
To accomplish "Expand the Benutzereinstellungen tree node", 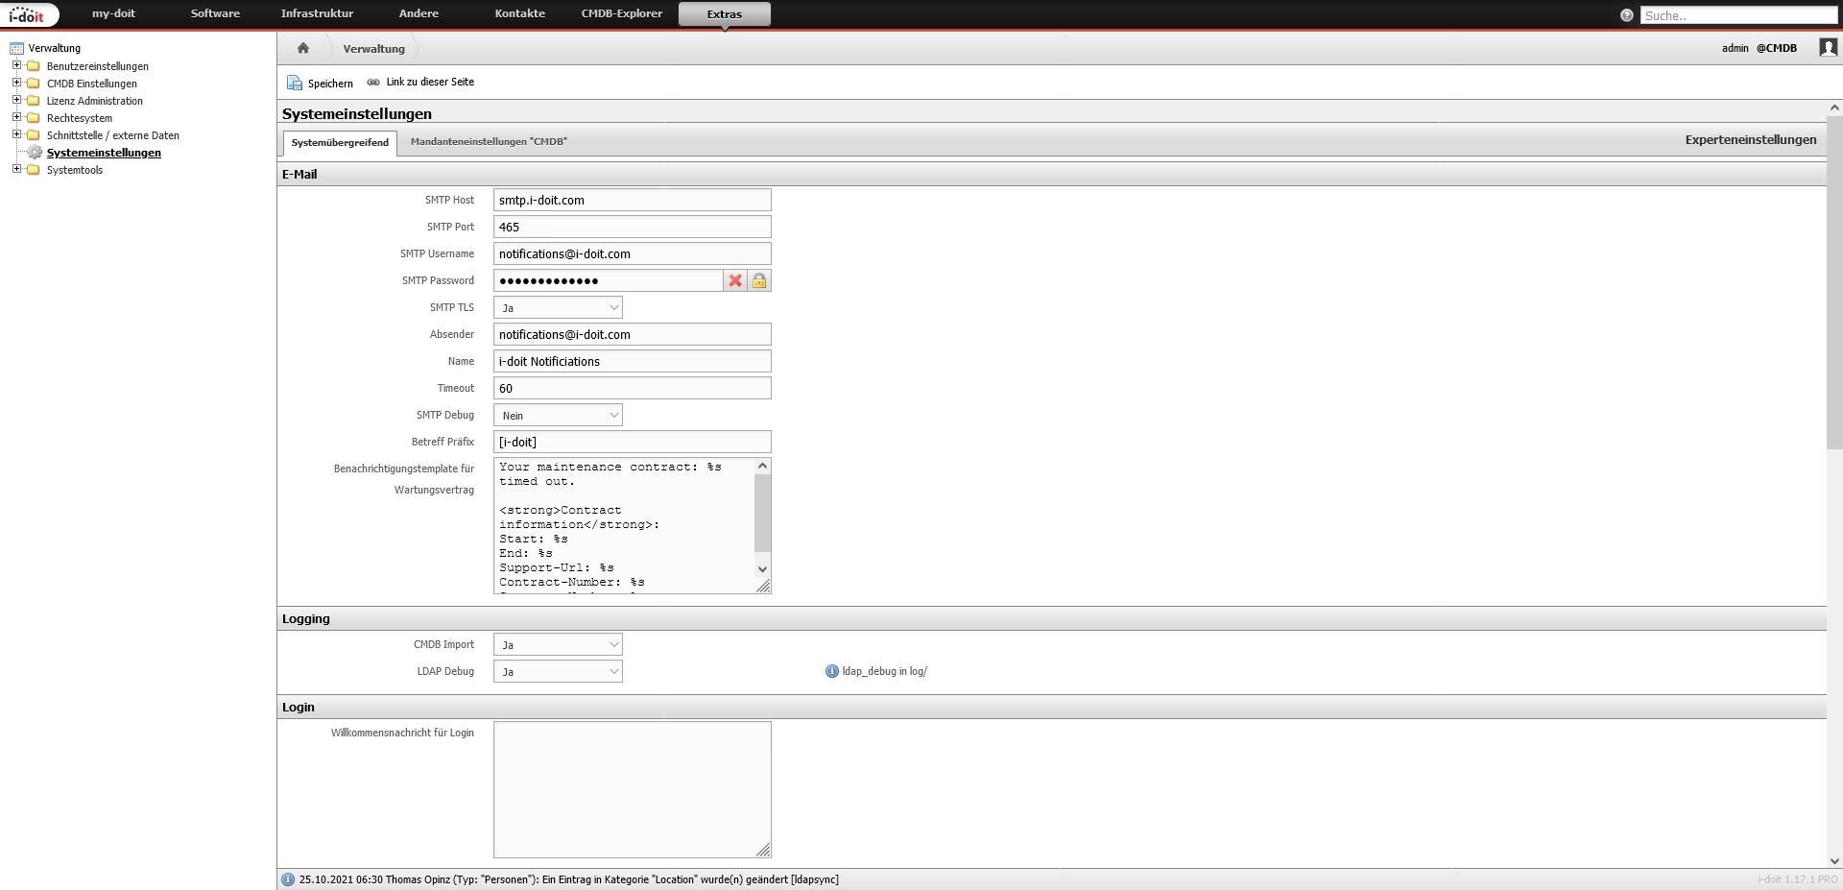I will [x=16, y=65].
